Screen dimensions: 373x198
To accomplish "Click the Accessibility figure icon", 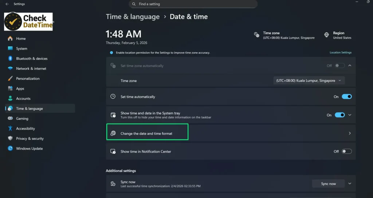I will click(x=10, y=128).
